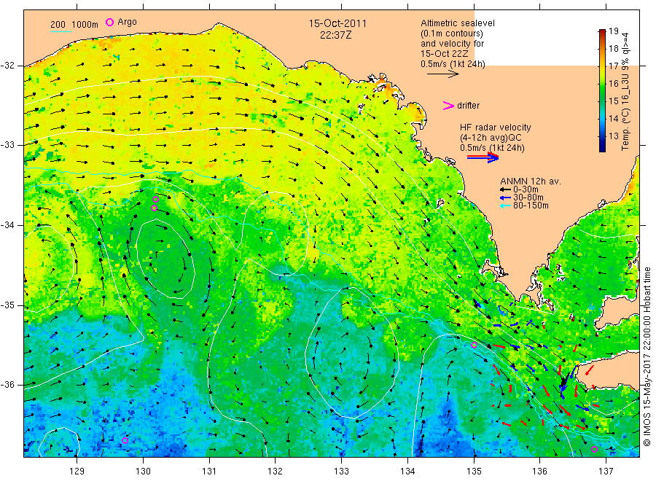Click the blue 30-80m ANMN arrow symbol
The width and height of the screenshot is (656, 481).
point(505,198)
